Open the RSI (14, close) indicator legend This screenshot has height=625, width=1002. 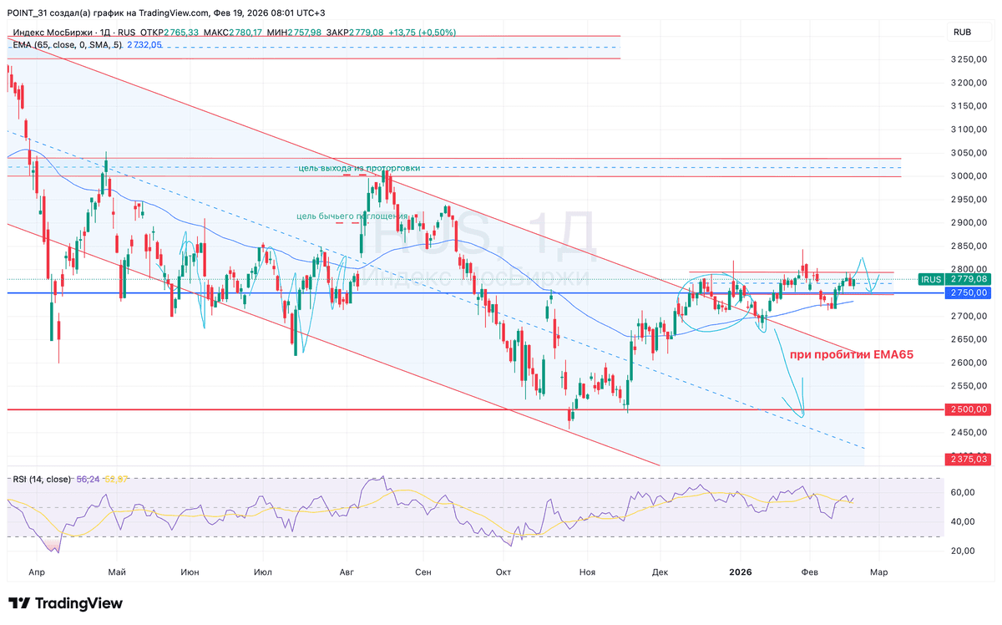[x=41, y=480]
